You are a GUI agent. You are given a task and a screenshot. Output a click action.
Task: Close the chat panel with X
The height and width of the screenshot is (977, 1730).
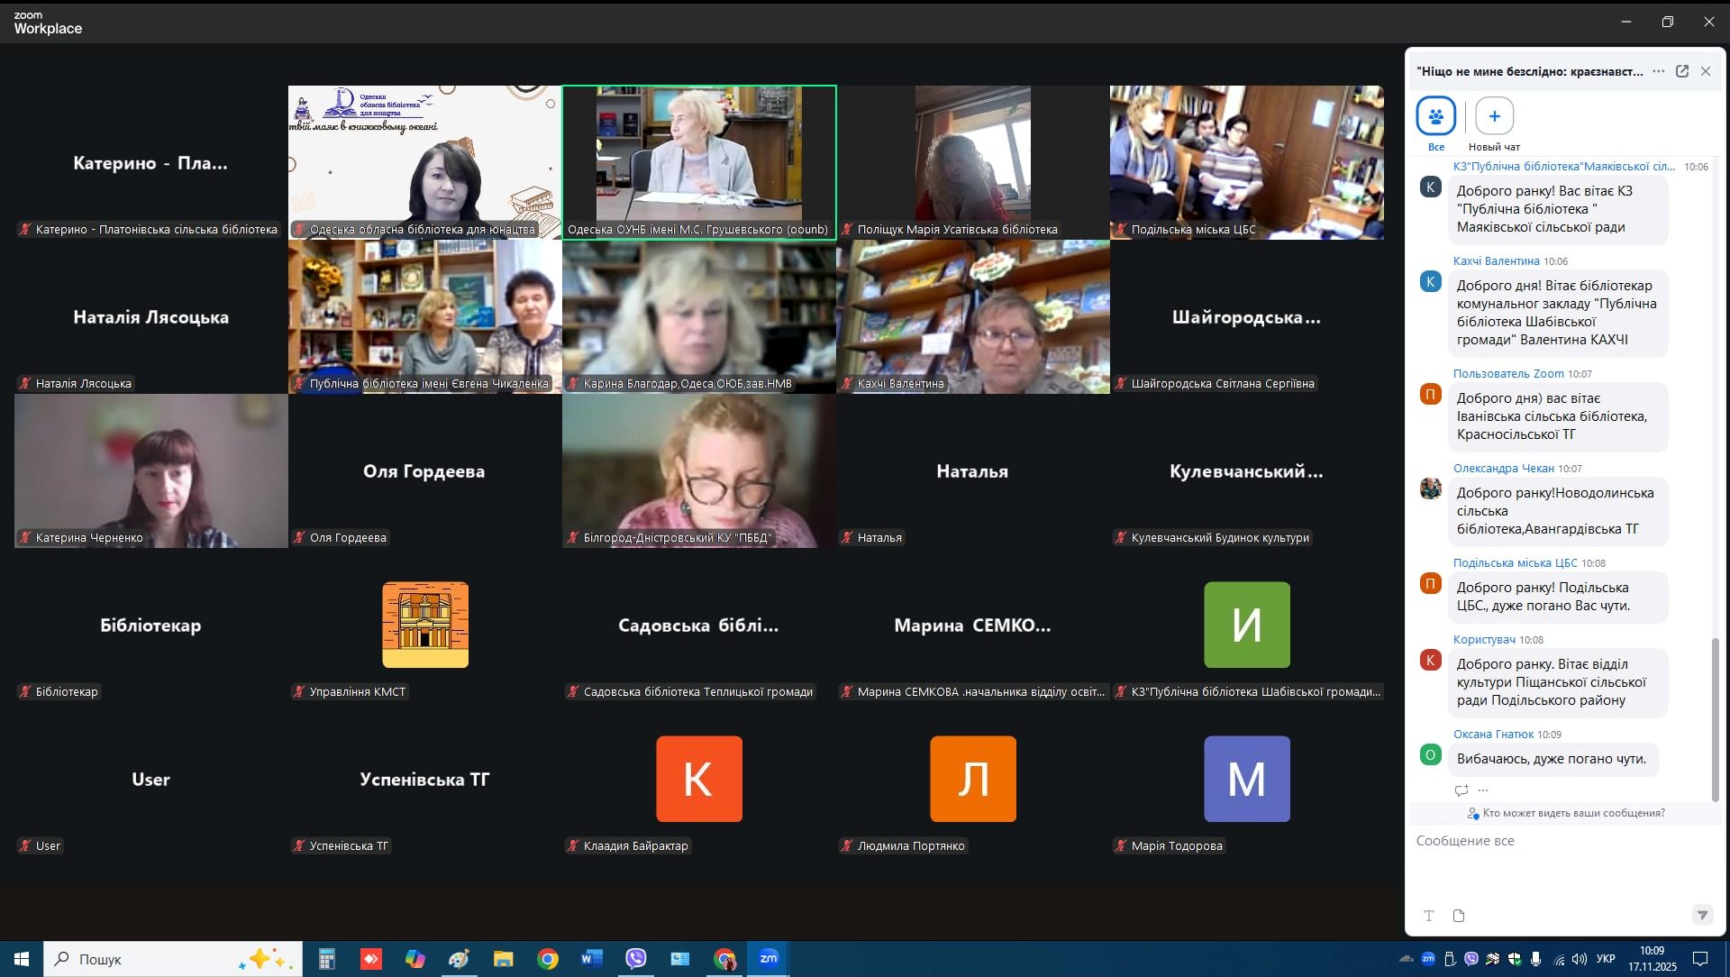pos(1706,71)
